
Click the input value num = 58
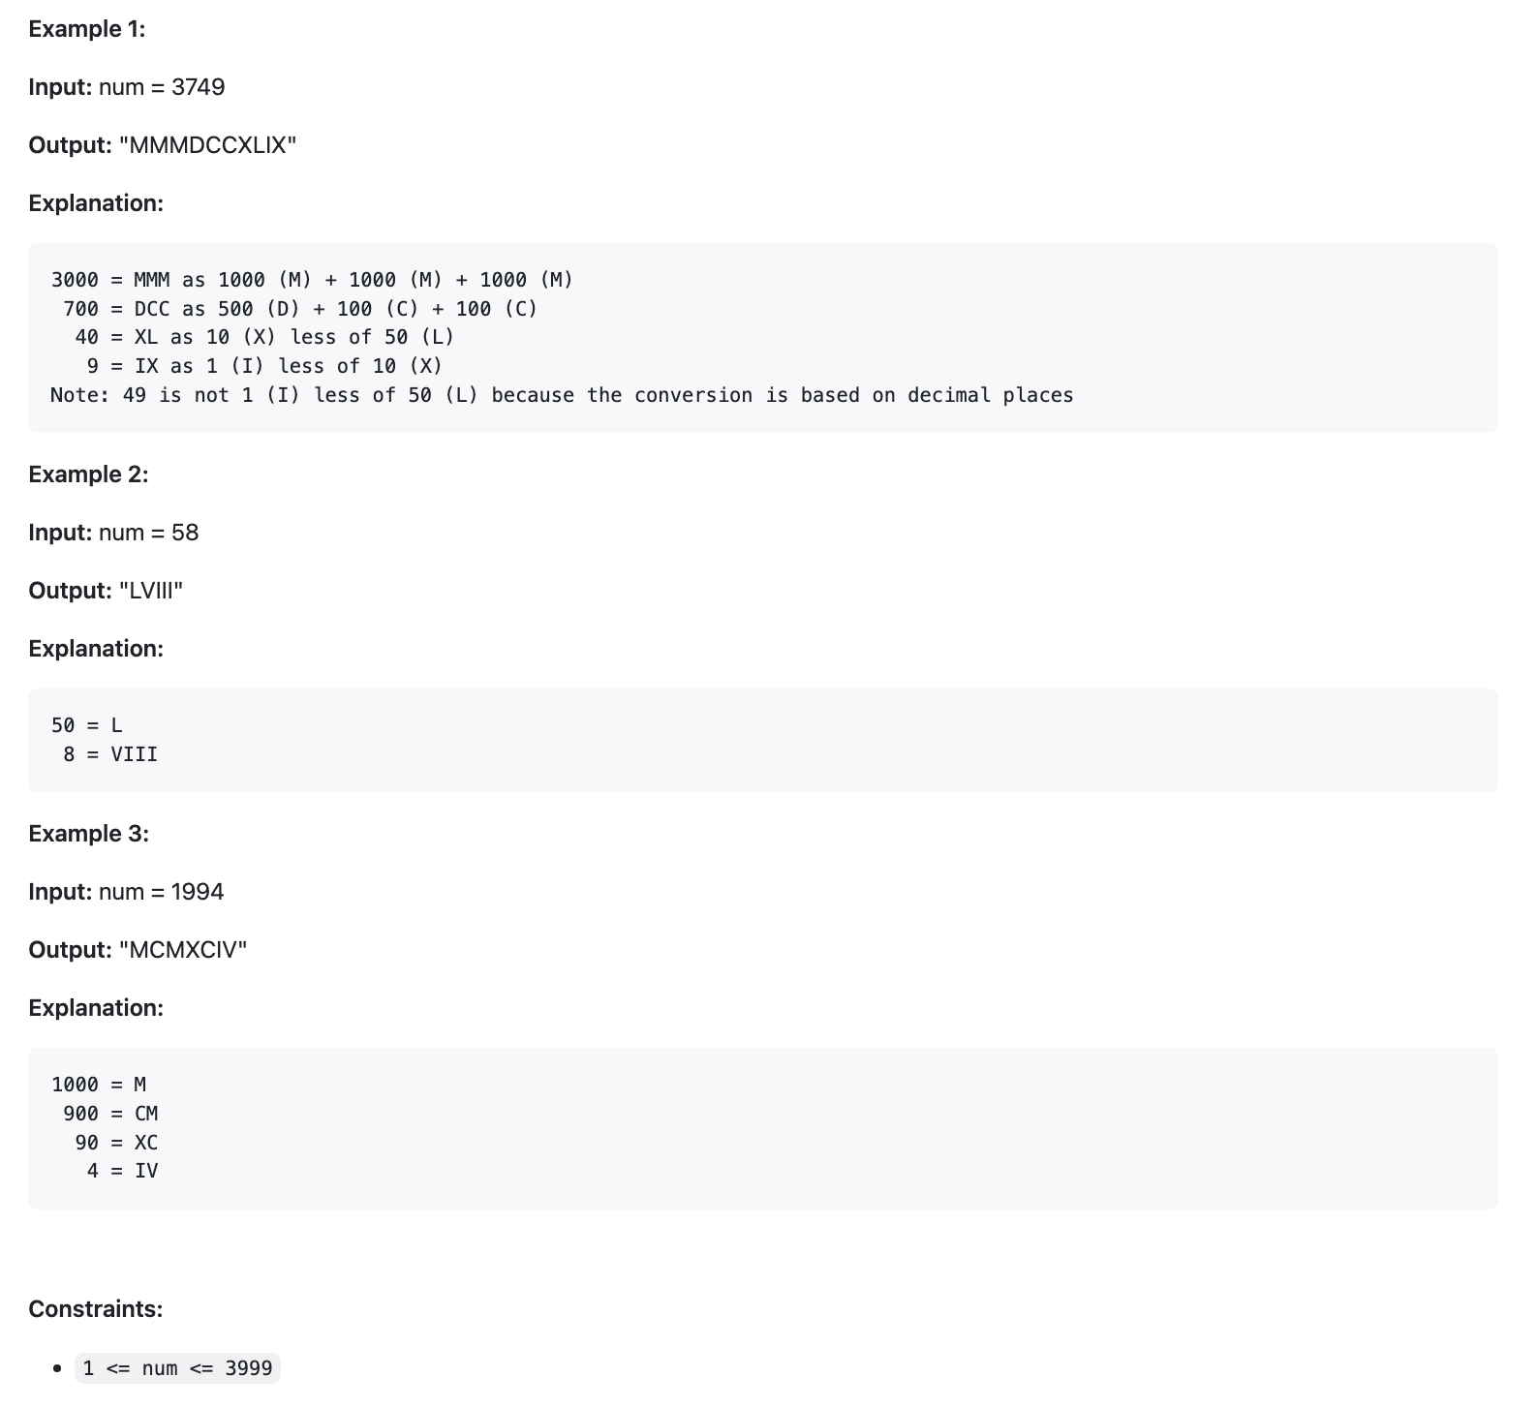(148, 533)
